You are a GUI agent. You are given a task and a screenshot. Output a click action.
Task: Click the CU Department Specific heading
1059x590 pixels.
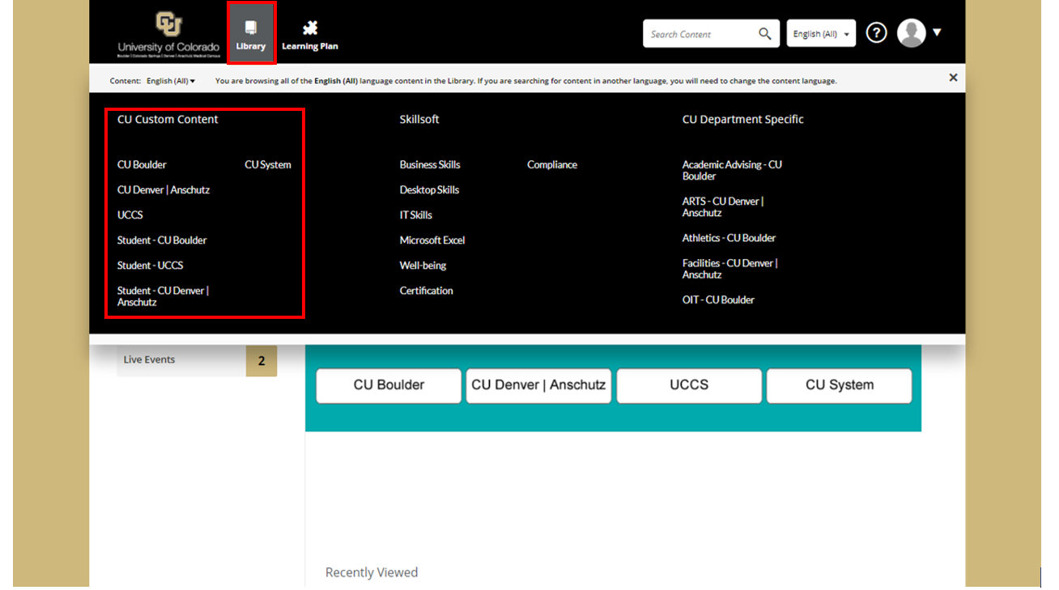tap(742, 119)
